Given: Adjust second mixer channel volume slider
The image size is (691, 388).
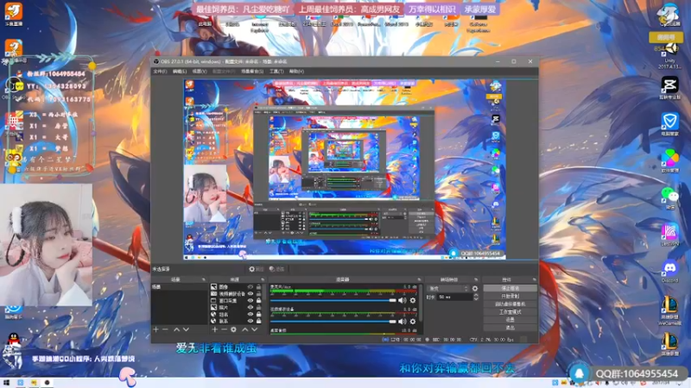Looking at the screenshot, I should (x=333, y=322).
